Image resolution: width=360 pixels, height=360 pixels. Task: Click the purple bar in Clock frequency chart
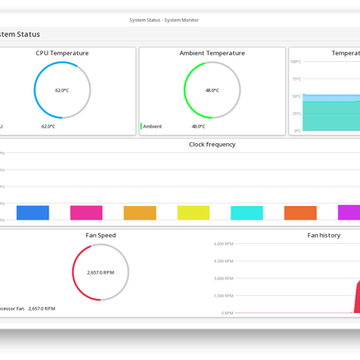pos(349,212)
